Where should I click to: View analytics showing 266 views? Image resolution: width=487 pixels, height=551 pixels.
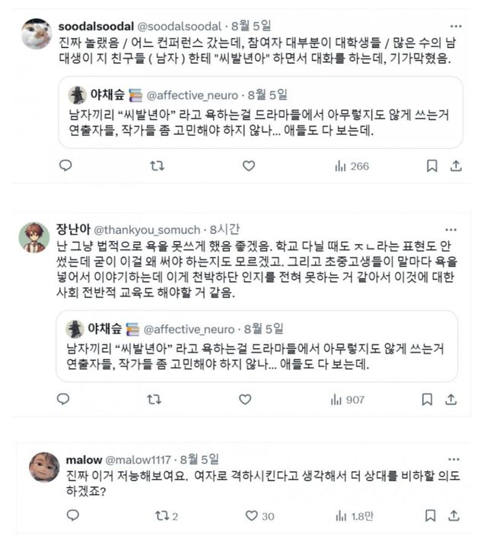(351, 166)
